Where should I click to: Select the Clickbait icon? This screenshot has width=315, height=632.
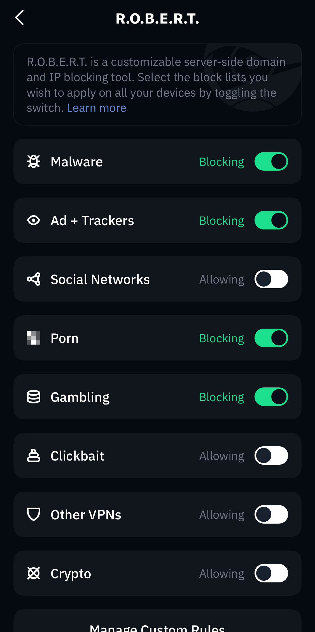pyautogui.click(x=34, y=456)
